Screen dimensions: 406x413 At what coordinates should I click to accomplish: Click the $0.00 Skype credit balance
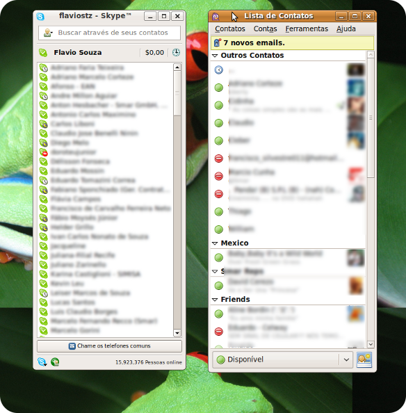point(154,53)
